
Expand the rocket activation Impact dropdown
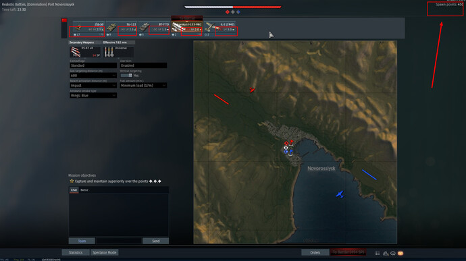(93, 86)
